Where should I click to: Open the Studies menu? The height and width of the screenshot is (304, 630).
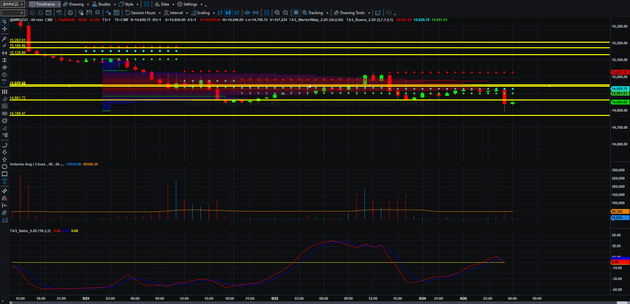click(104, 4)
